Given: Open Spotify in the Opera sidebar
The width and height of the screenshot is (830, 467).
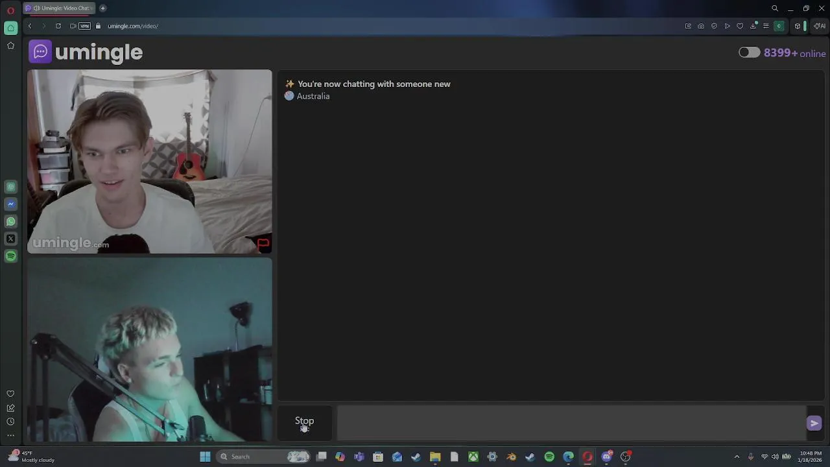Looking at the screenshot, I should coord(10,256).
